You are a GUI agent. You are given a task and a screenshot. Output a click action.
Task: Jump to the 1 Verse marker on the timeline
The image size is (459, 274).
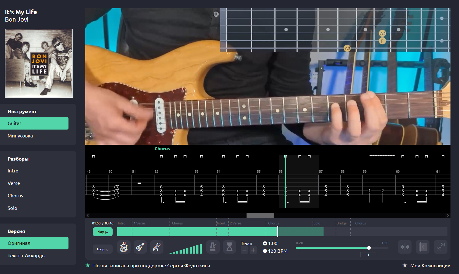click(x=139, y=223)
